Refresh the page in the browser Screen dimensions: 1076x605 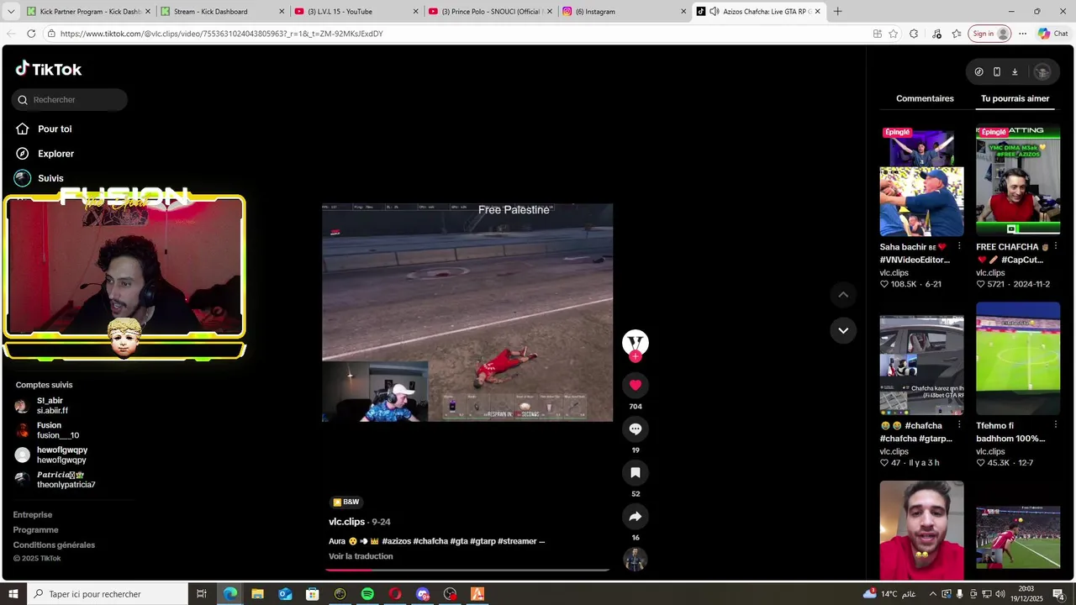31,34
